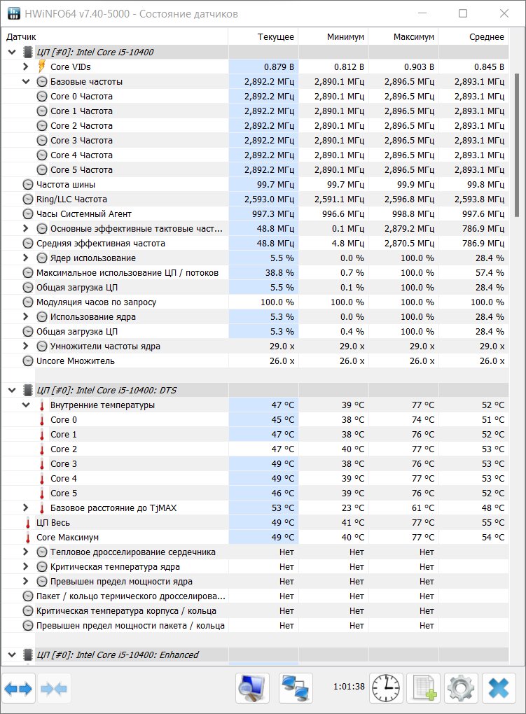Select the Core 0 Частота row

tap(255, 96)
